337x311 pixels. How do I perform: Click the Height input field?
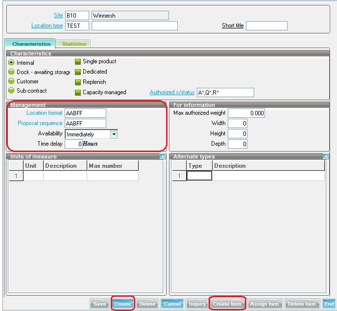tap(238, 133)
